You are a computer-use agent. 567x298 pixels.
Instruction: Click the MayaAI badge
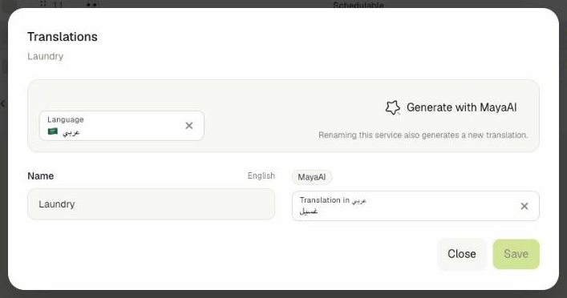tap(312, 177)
